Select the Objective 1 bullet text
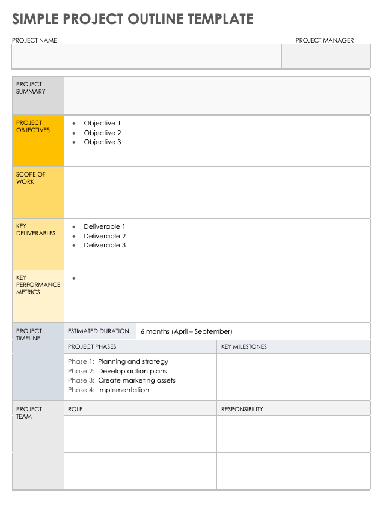 pos(102,123)
